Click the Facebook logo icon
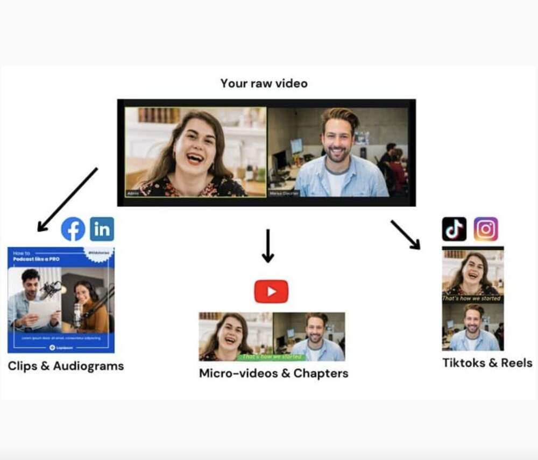538x460 pixels. pyautogui.click(x=73, y=229)
